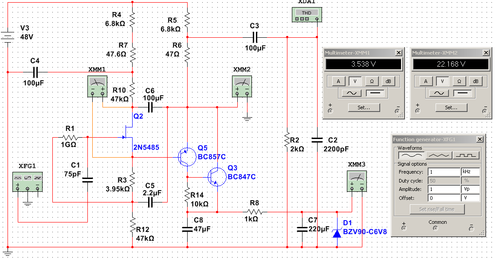
Task: Click the Multimeter-XMM2 reading 22.168 V
Action: [x=451, y=64]
